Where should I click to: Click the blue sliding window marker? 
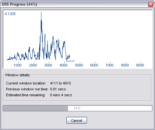(70, 61)
